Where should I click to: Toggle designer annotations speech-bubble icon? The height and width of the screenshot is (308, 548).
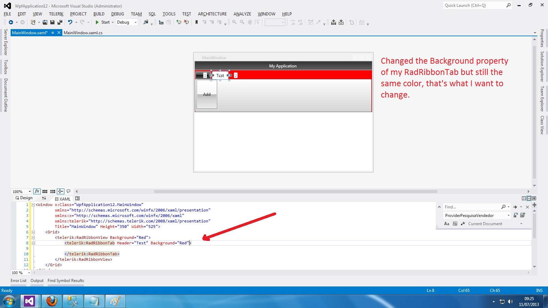coord(68,191)
